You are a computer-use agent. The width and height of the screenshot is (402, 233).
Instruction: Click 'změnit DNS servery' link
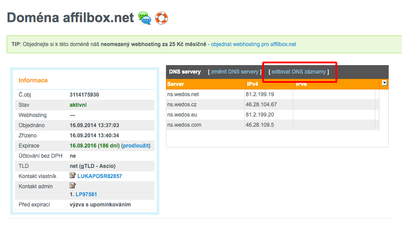point(235,72)
